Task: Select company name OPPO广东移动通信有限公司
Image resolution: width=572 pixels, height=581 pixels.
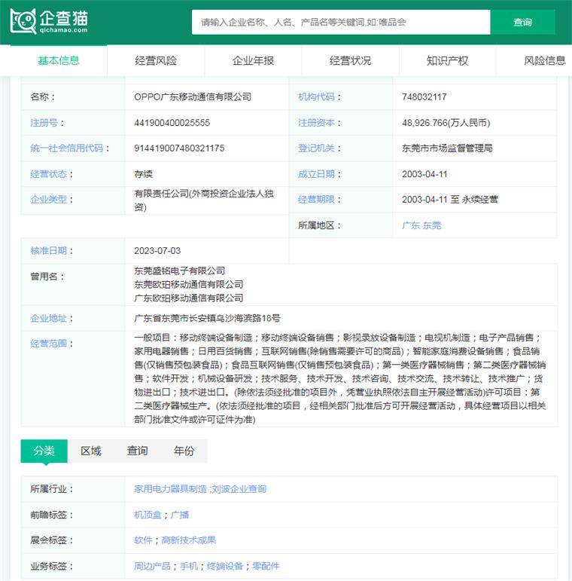Action: click(193, 97)
